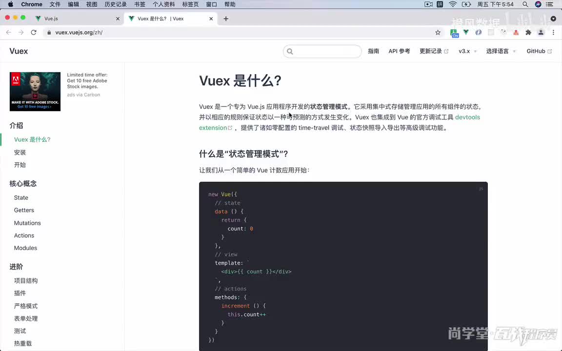Open the State sidebar page

21,198
